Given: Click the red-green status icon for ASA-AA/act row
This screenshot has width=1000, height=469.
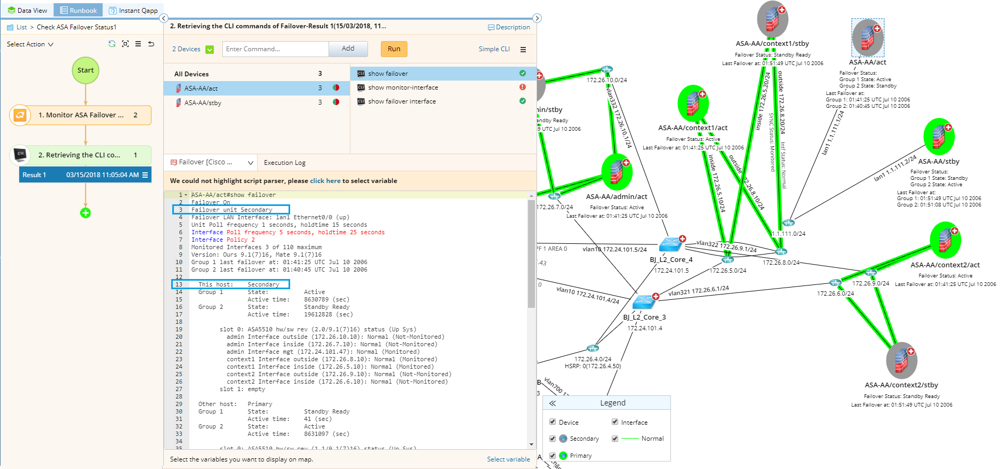Looking at the screenshot, I should tap(336, 88).
